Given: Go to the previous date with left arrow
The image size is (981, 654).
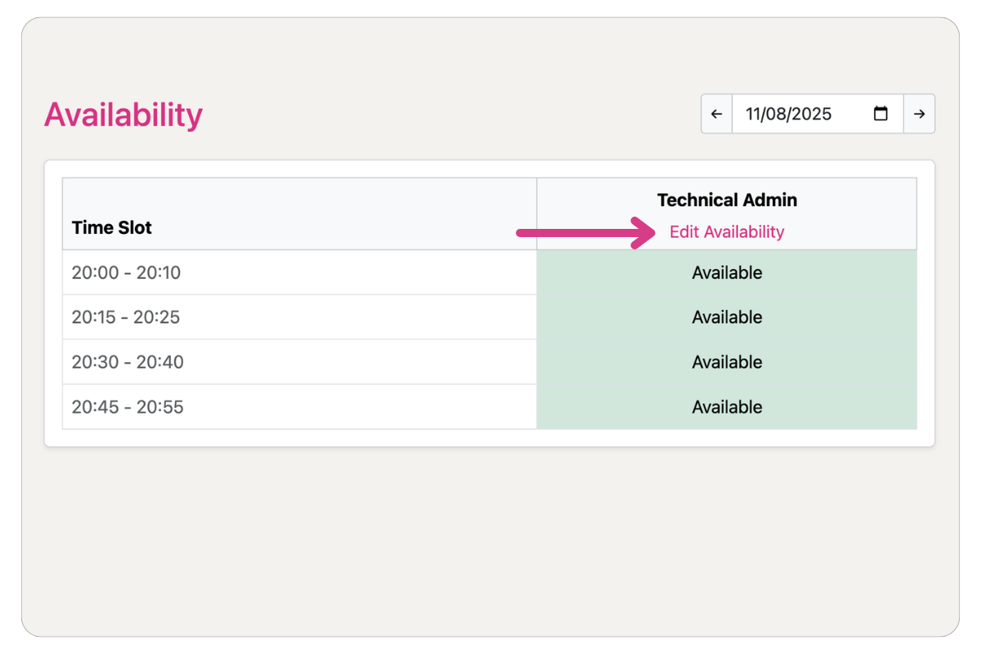Looking at the screenshot, I should [x=717, y=114].
